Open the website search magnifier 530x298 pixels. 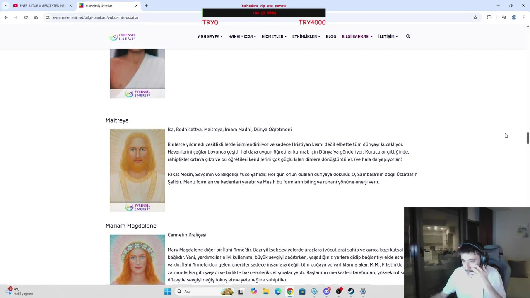point(408,36)
